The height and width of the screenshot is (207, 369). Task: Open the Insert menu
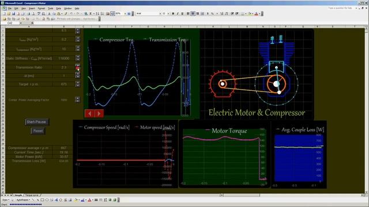tap(32, 9)
